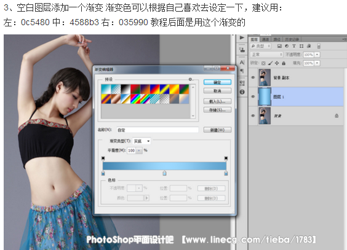Select the right blue color stop

pos(226,173)
